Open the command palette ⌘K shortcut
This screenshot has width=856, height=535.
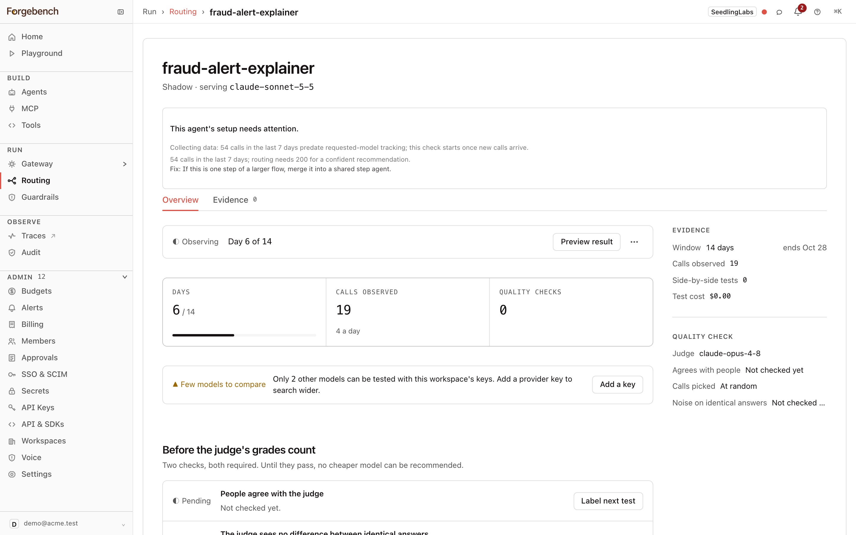[838, 12]
